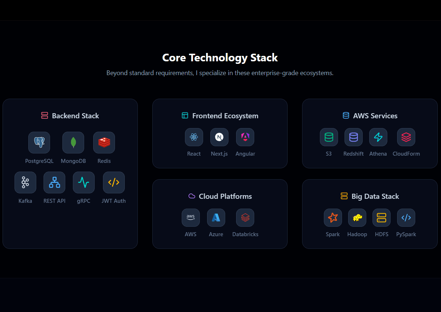Click the Redis label text

coord(104,161)
